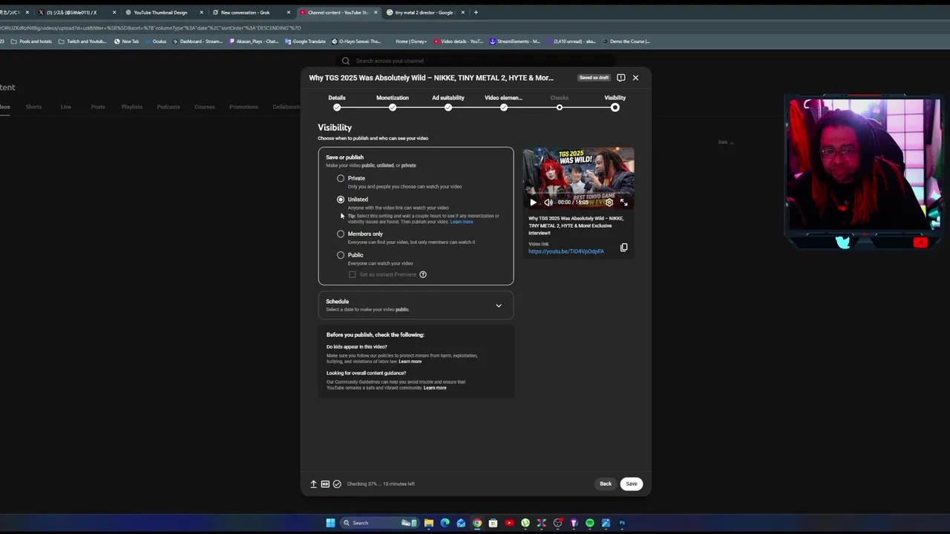
Task: Open Learn more about Community Guidelines
Action: pyautogui.click(x=435, y=388)
